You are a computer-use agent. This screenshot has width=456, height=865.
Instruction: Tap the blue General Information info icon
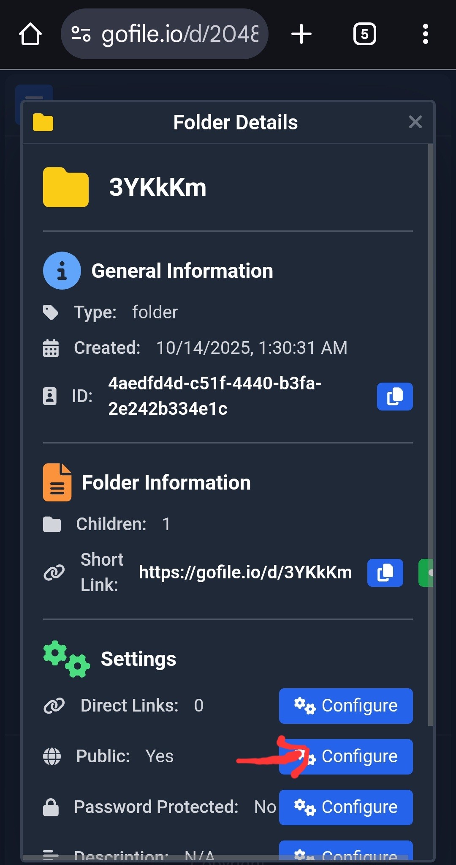pyautogui.click(x=62, y=271)
